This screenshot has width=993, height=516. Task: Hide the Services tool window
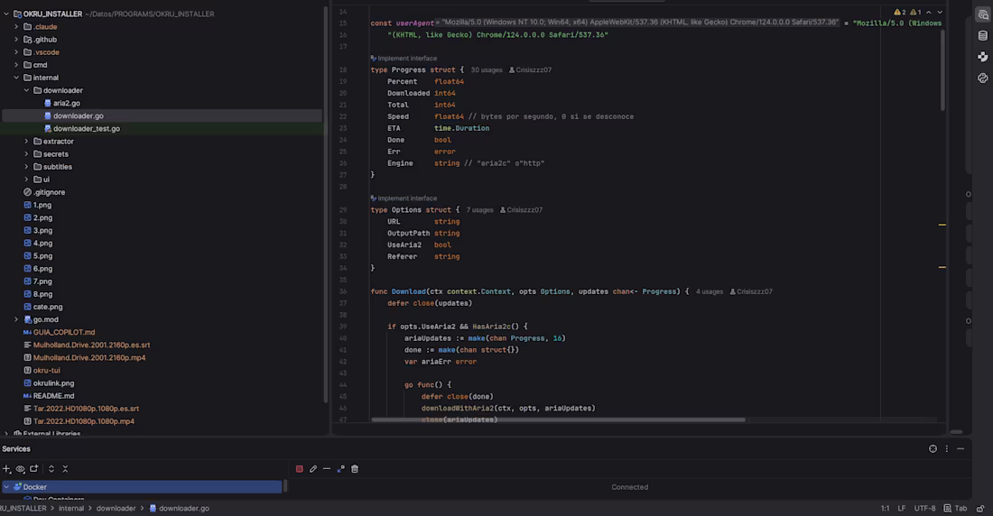click(x=961, y=449)
